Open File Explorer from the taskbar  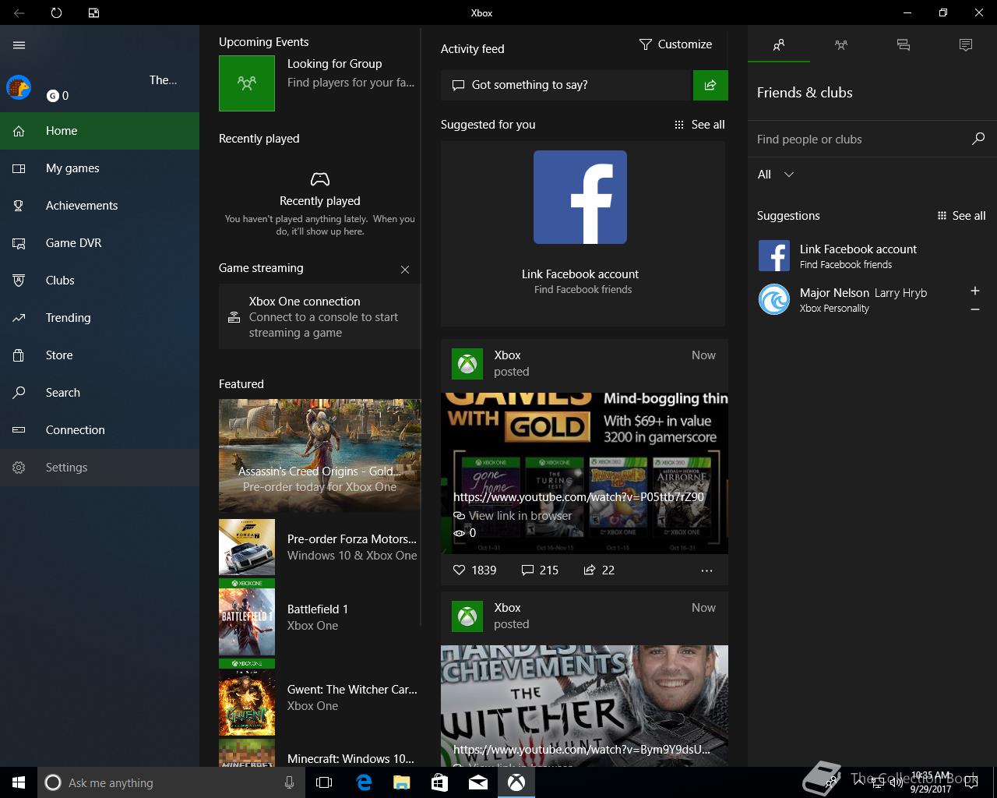(x=401, y=782)
